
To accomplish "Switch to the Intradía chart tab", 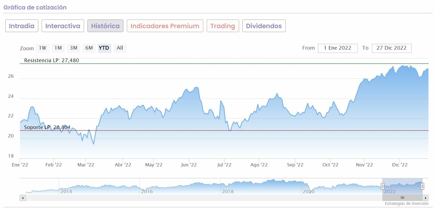I will coord(22,26).
